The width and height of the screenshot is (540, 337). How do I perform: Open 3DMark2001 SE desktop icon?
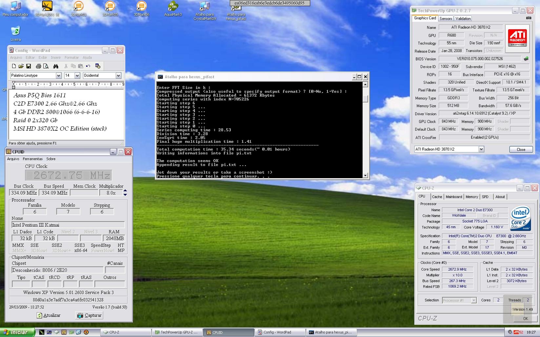click(x=47, y=9)
